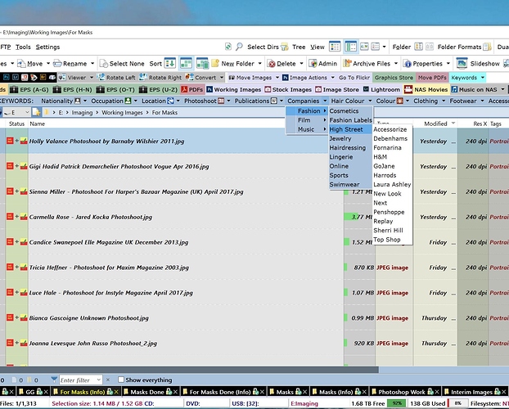Open EPS (A-G) briefcase shortcut
The width and height of the screenshot is (509, 409).
[x=29, y=89]
